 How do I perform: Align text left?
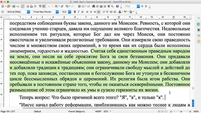coord(87,12)
